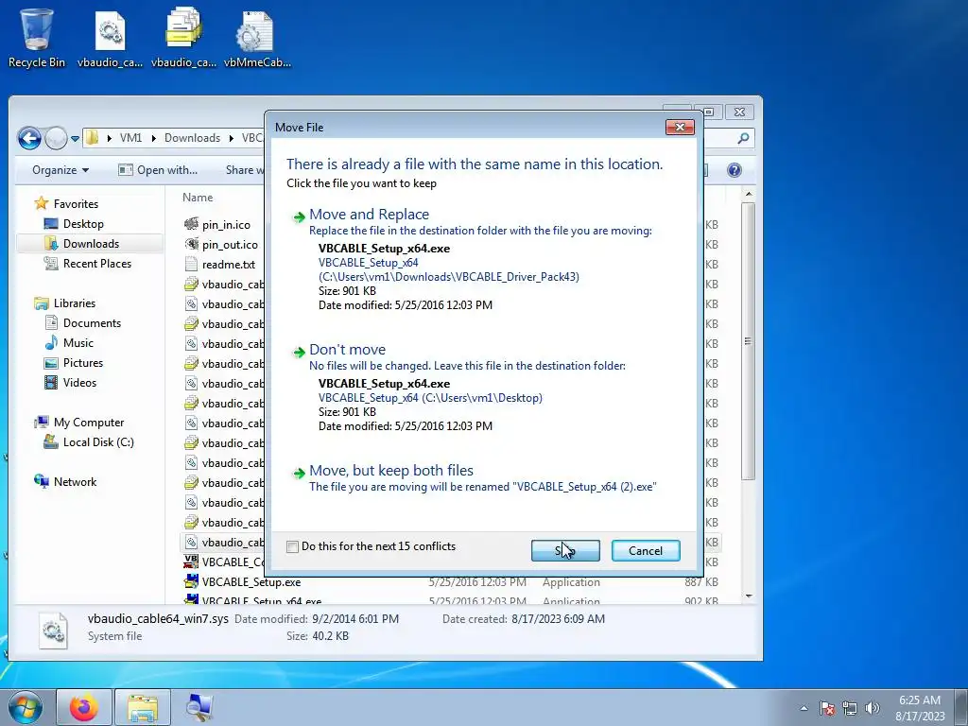Click Cancel in Move File dialog
The width and height of the screenshot is (968, 726).
tap(646, 551)
